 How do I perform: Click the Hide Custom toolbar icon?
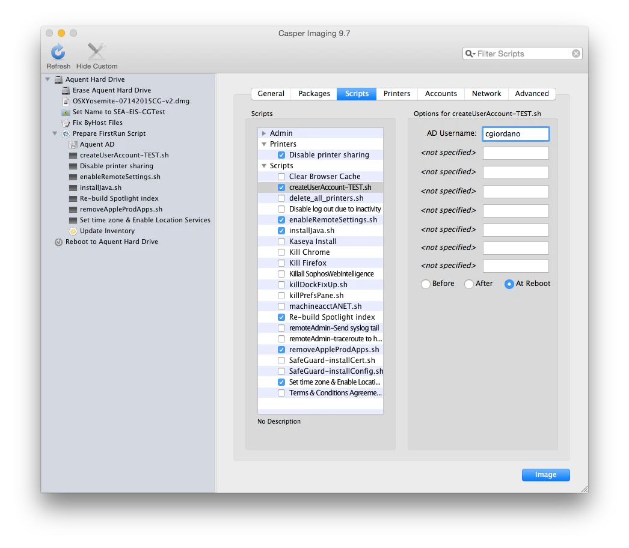point(96,52)
